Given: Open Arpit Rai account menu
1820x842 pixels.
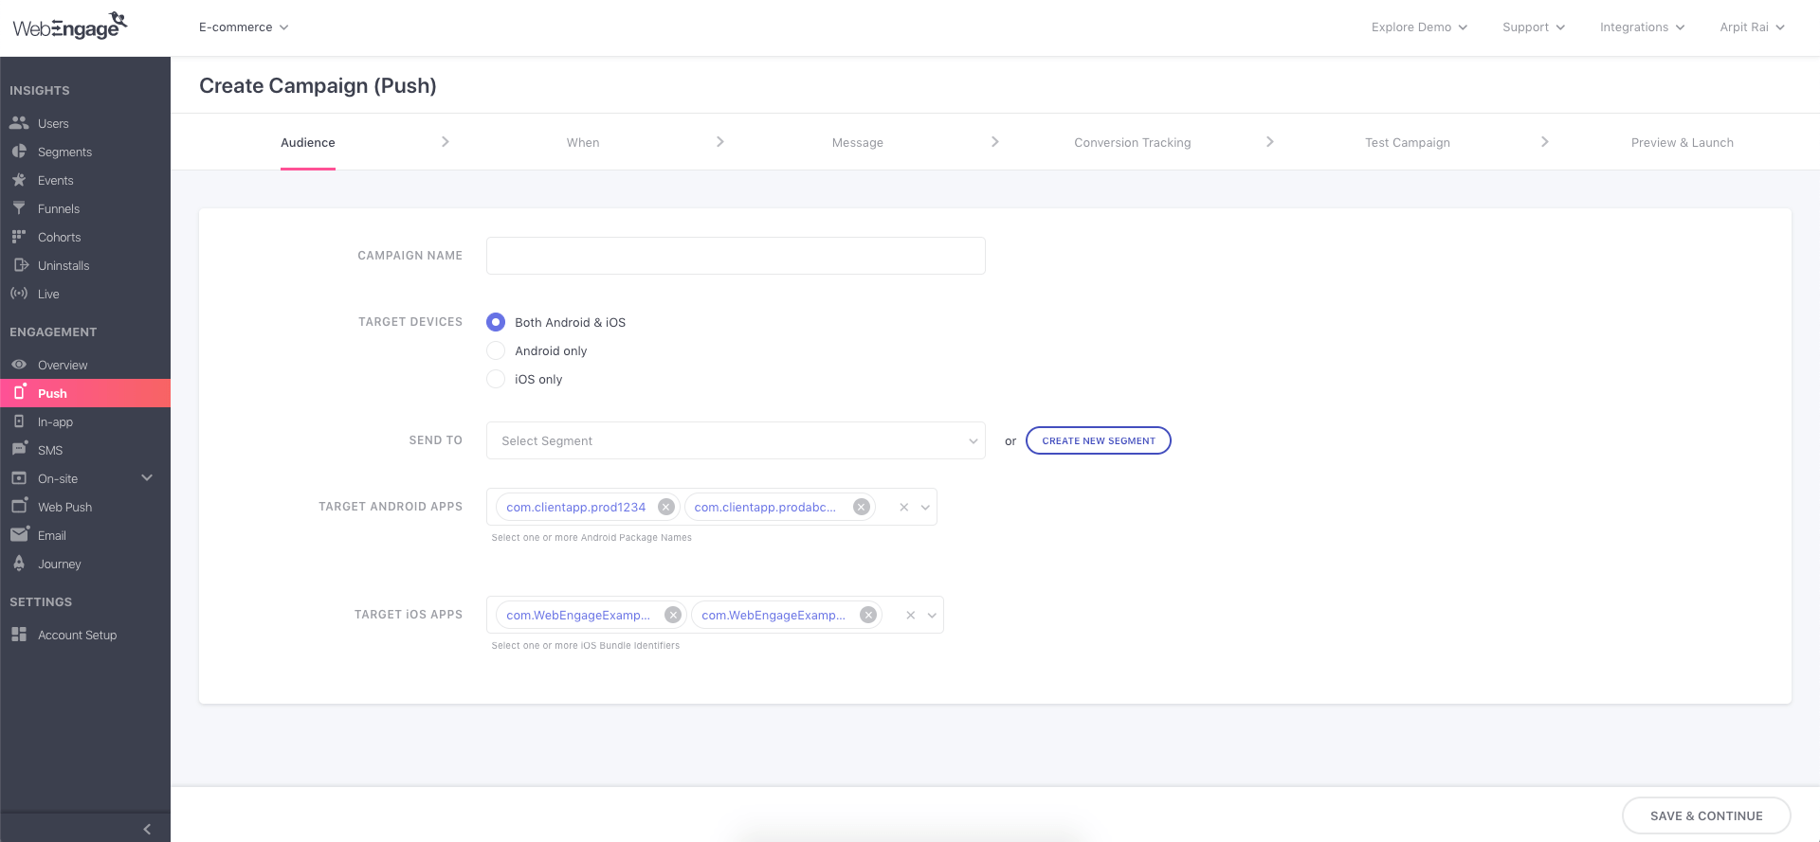Looking at the screenshot, I should click(1753, 27).
